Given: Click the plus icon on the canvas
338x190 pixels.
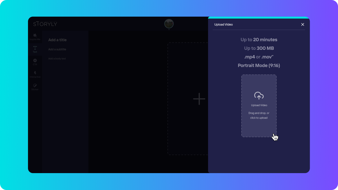Looking at the screenshot, I should click(199, 99).
